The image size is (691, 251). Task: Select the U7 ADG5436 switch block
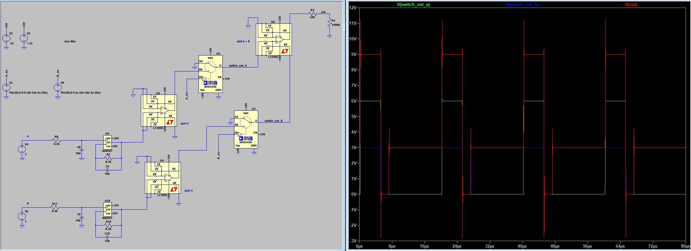[246, 129]
